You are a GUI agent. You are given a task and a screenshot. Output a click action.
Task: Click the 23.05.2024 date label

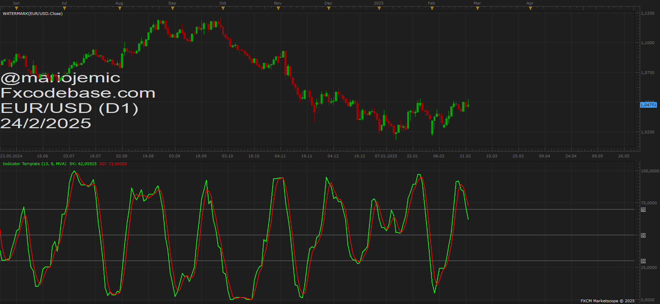click(11, 156)
